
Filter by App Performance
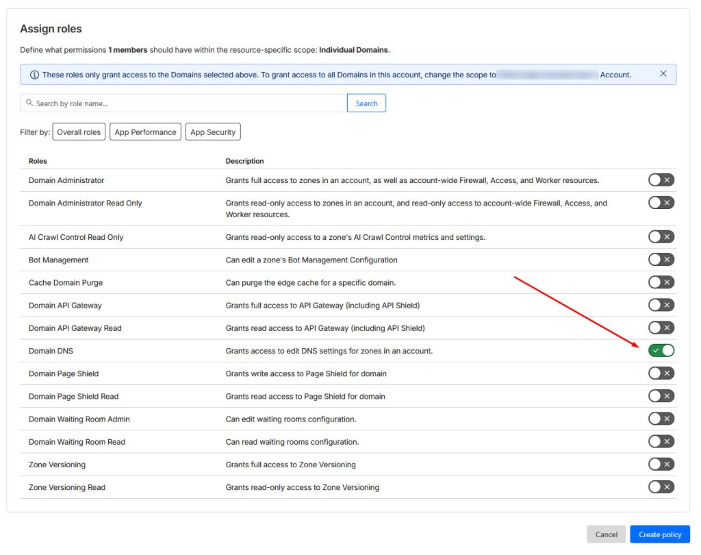tap(145, 132)
